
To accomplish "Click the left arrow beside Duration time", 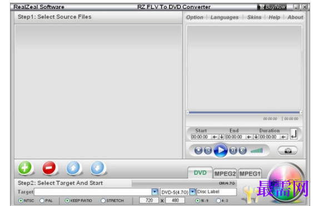I will [x=283, y=137].
